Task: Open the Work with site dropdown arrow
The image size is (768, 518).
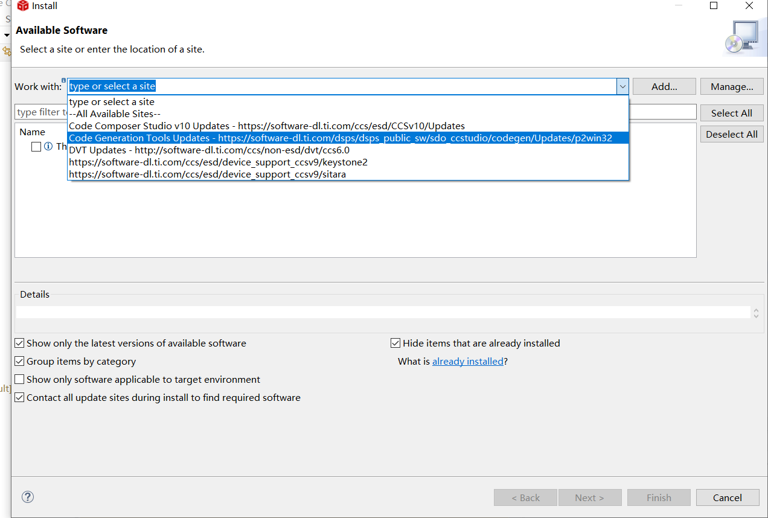Action: [x=622, y=86]
